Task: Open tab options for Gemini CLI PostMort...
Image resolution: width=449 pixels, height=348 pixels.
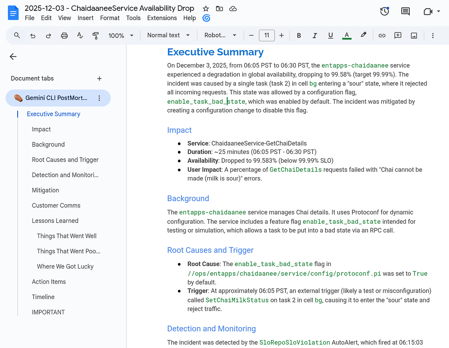Action: [99, 98]
